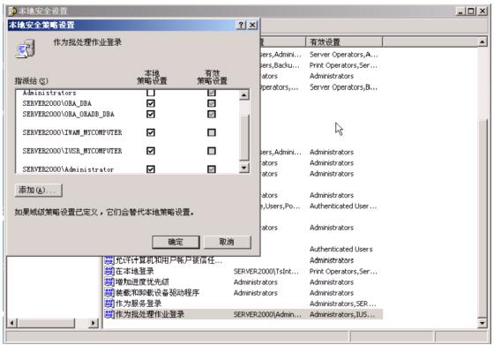494x345 pixels.
Task: Maximize the 本地安全设置 main window
Action: 471,11
